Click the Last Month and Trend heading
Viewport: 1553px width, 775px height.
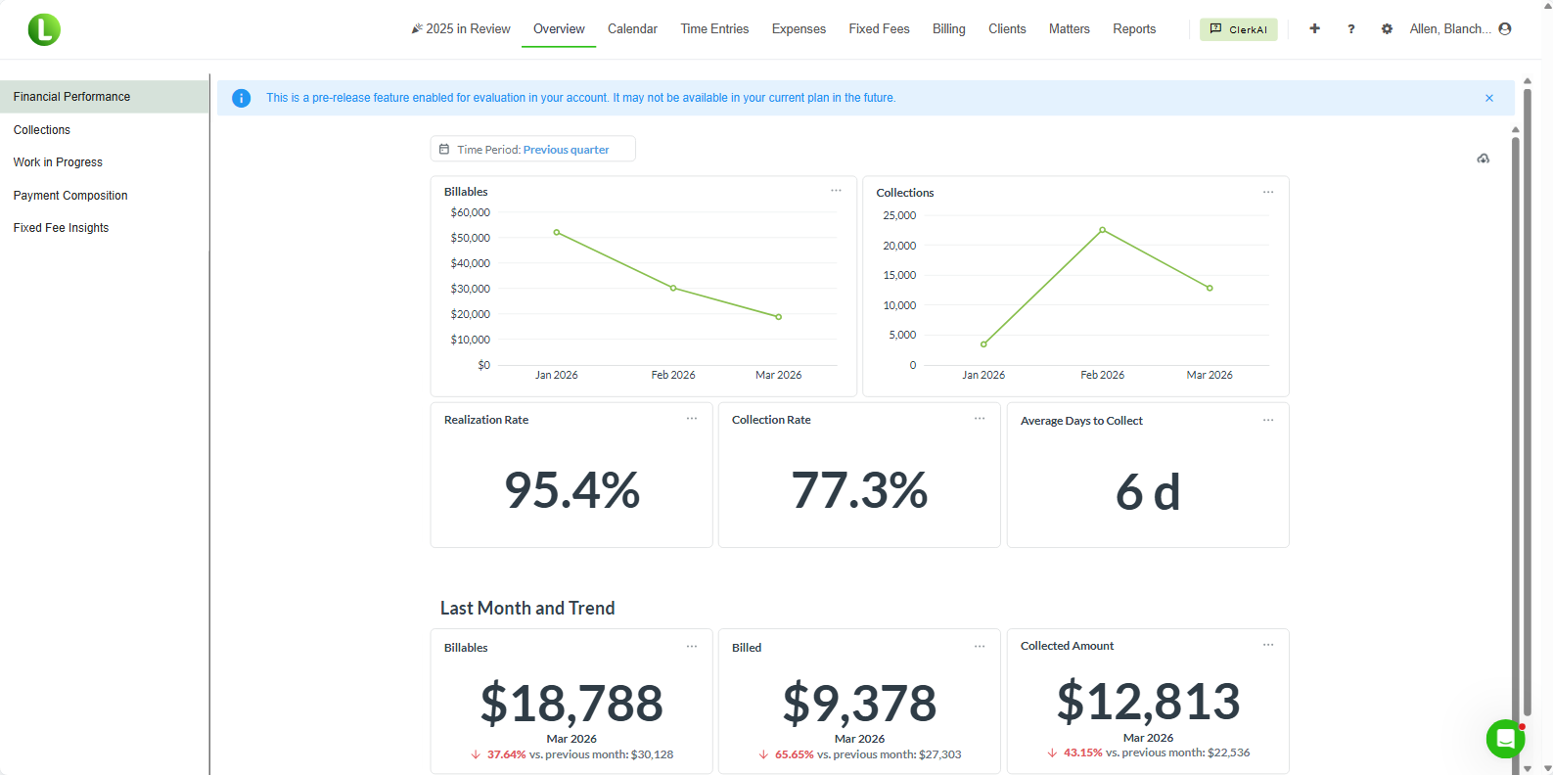[x=527, y=608]
